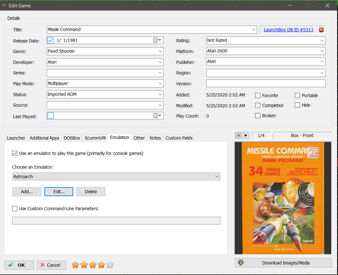
Task: Switch to the Custom Fields tab
Action: coord(179,138)
